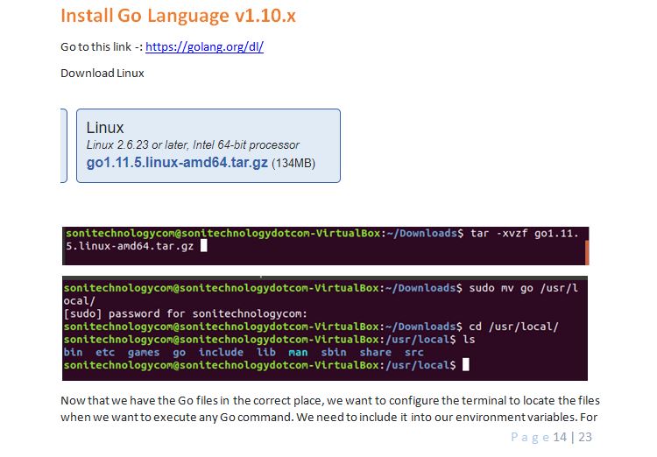Screen dimensions: 657x457
Task: Open the https://golang.org/dl/ hyperlink
Action: pyautogui.click(x=204, y=46)
